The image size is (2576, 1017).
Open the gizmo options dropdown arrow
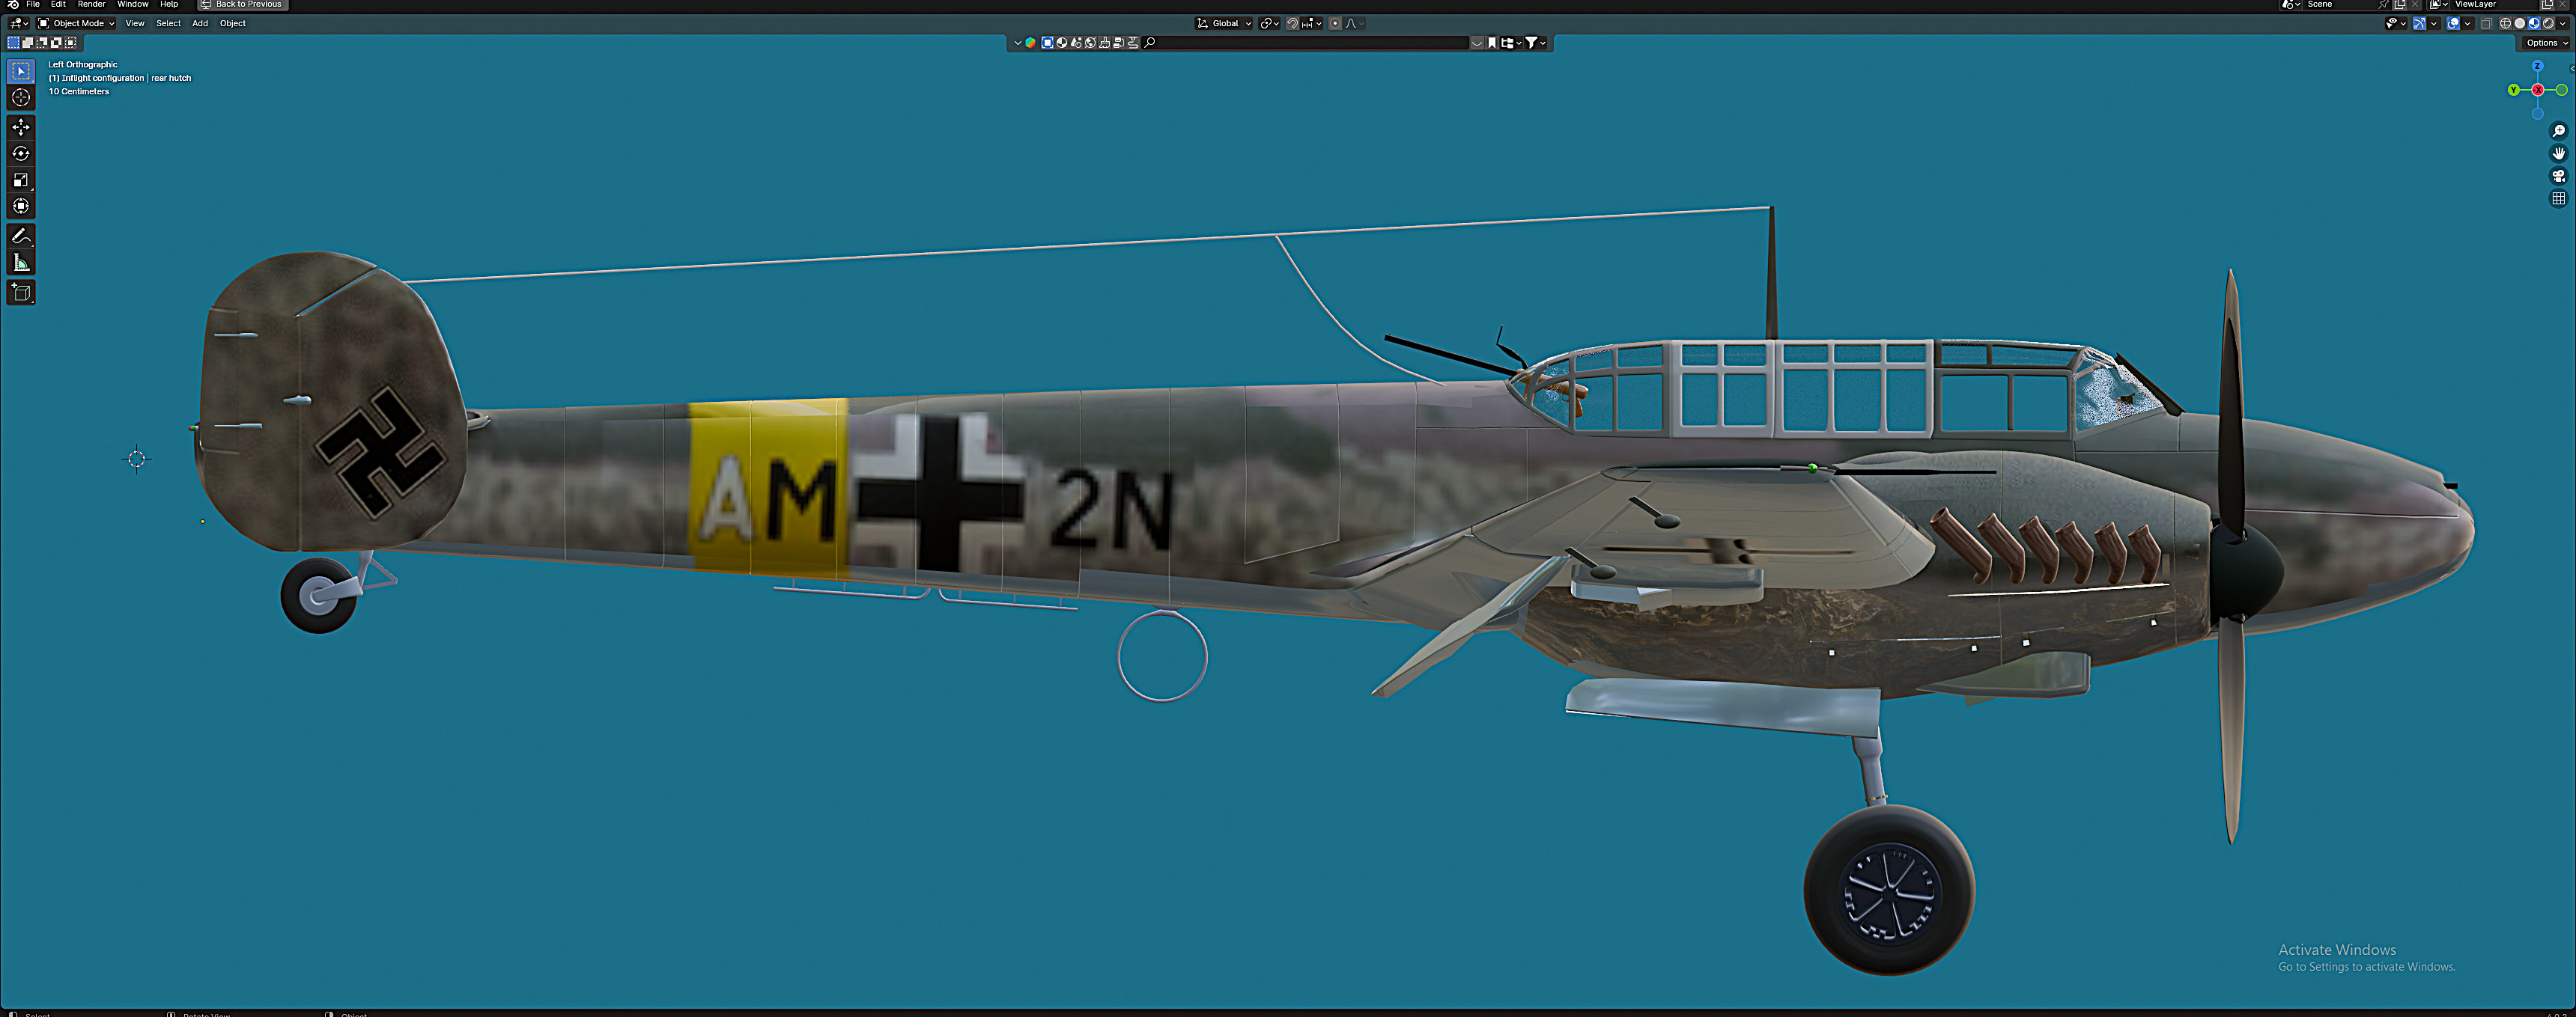click(x=2433, y=24)
